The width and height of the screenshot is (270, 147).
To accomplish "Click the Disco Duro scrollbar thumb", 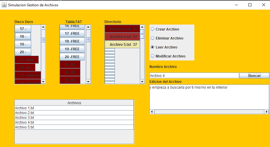I will [x=43, y=40].
